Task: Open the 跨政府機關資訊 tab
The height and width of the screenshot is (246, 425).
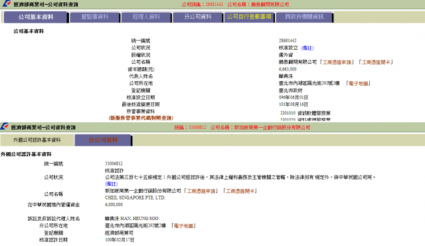Action: click(304, 17)
